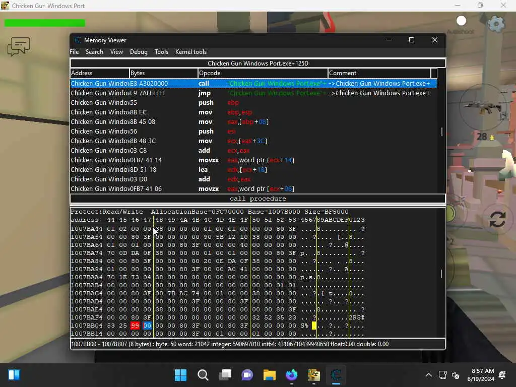Image resolution: width=516 pixels, height=387 pixels.
Task: Open Task View on the taskbar
Action: [225, 375]
